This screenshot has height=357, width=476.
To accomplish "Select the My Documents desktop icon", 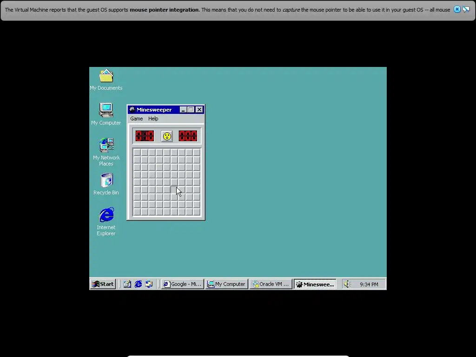I will [106, 80].
